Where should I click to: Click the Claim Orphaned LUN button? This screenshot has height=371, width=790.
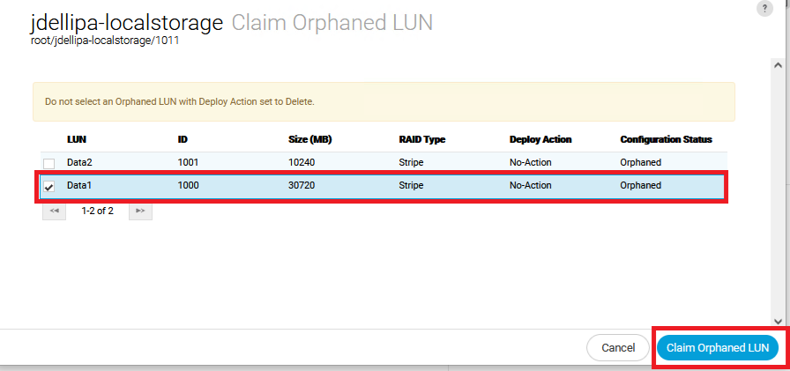718,348
